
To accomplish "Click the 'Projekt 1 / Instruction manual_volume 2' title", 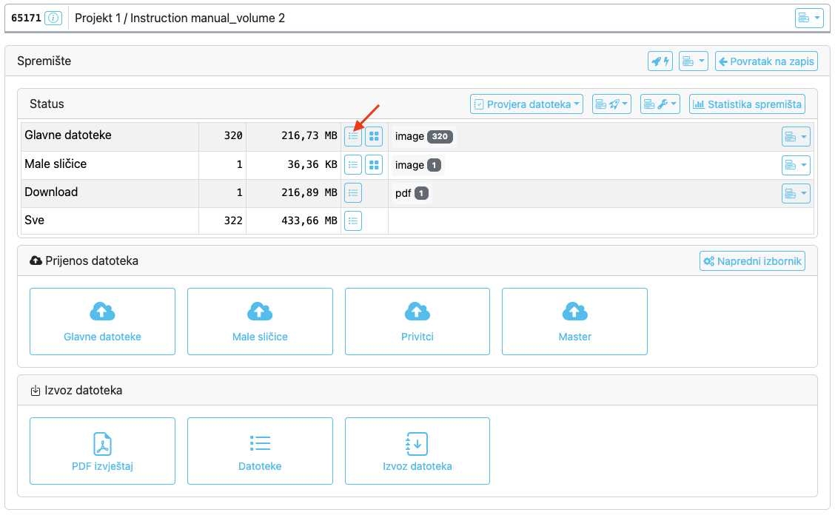I will 180,18.
